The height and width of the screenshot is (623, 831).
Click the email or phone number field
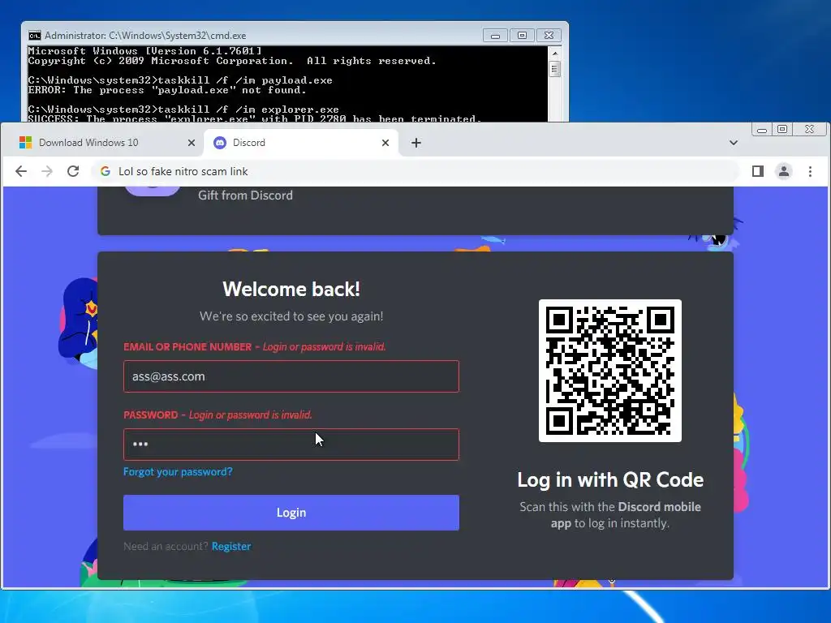click(291, 376)
